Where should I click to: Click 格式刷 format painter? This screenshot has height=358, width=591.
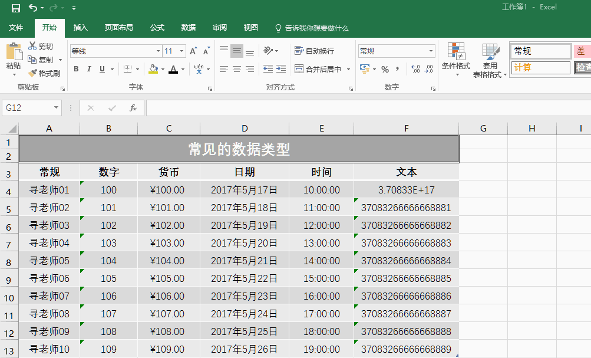click(44, 73)
